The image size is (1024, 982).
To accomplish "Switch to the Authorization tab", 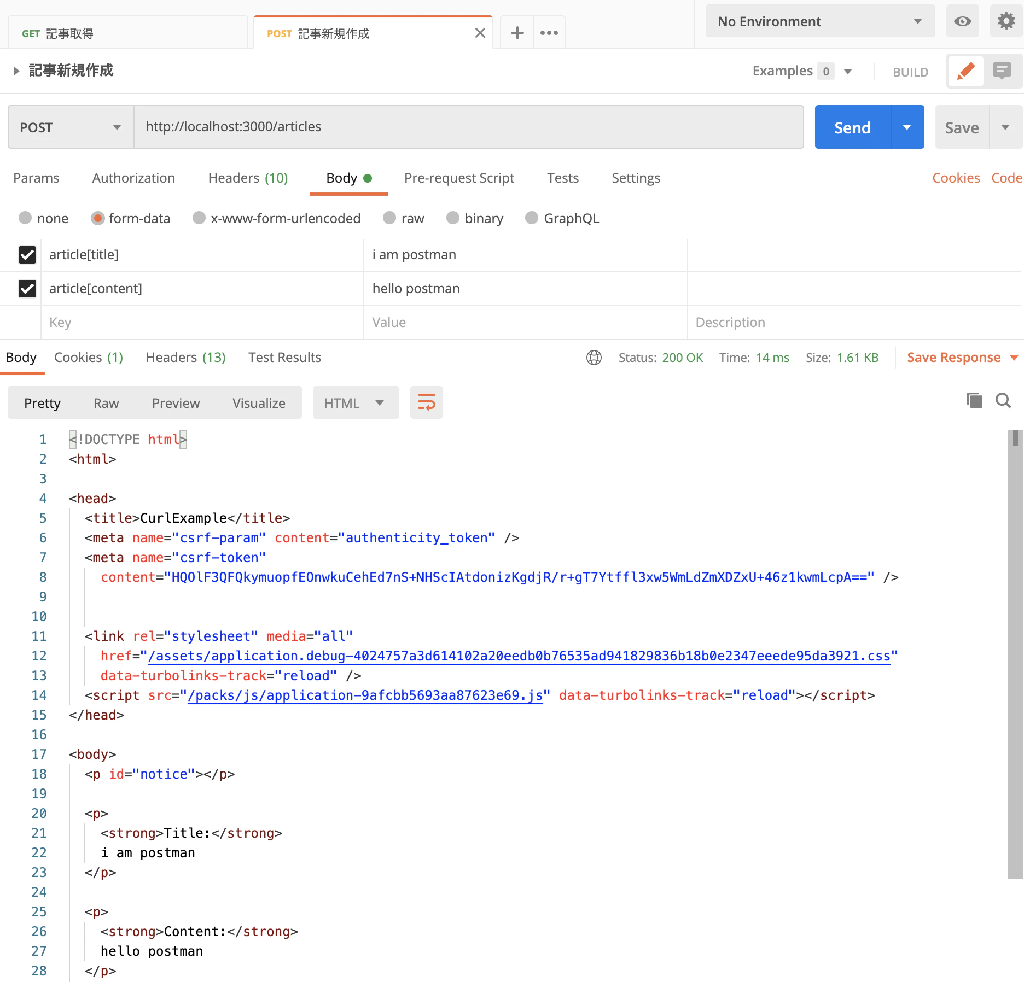I will (133, 178).
